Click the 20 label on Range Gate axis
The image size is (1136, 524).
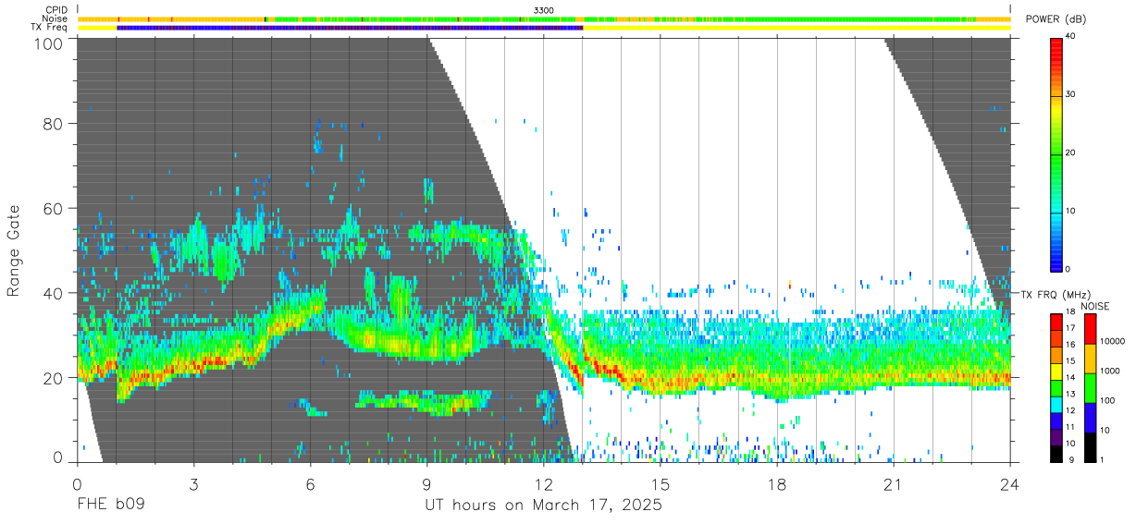[54, 378]
